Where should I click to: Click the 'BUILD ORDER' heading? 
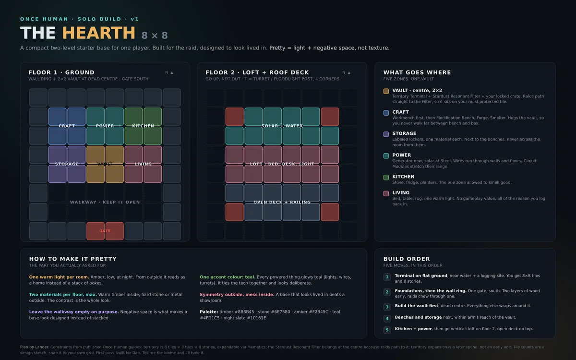pos(407,259)
